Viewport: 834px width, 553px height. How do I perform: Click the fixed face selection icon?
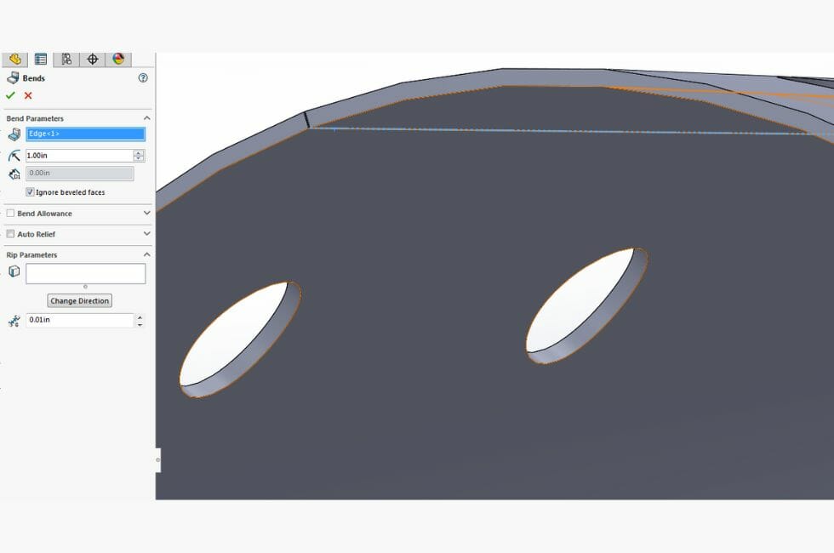point(14,134)
